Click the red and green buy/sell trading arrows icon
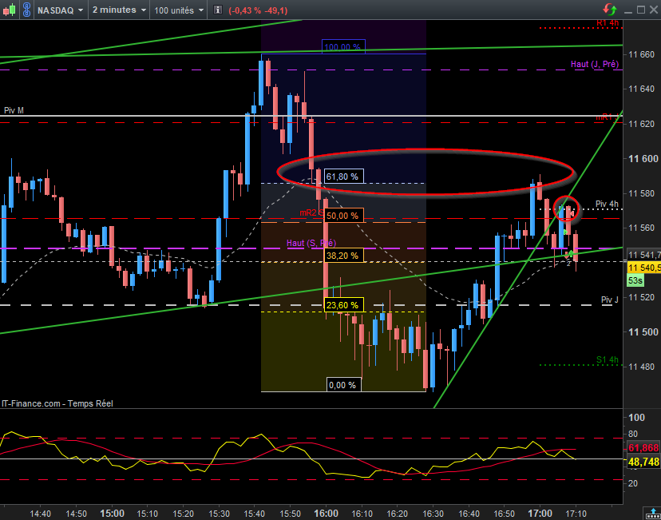The image size is (661, 520). pos(610,10)
